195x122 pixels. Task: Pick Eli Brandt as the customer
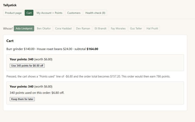click(x=100, y=28)
